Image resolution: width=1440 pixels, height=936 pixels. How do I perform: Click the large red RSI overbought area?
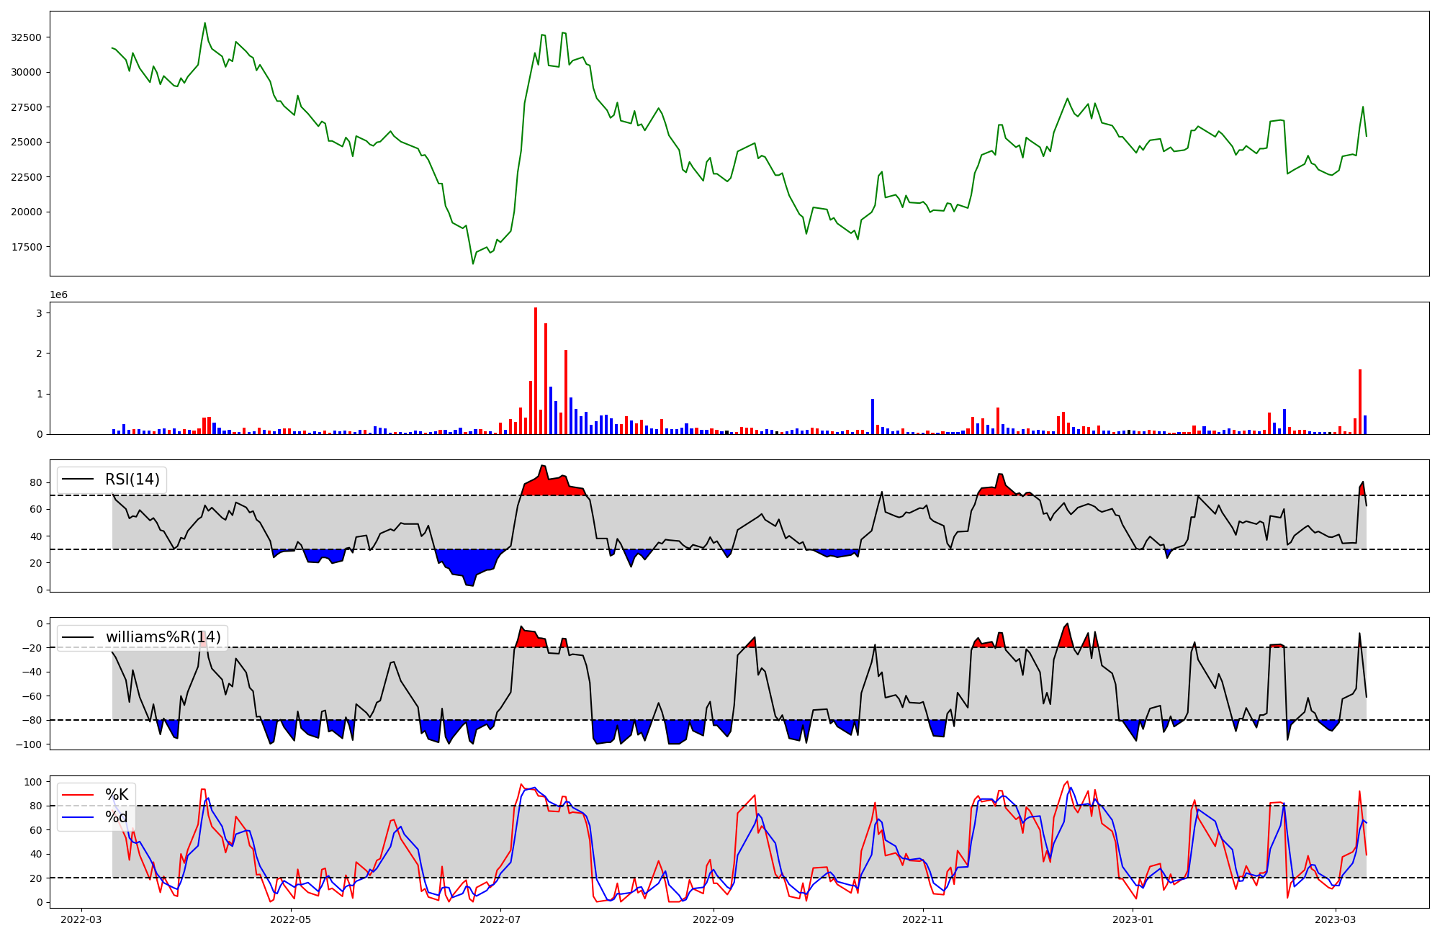[553, 486]
